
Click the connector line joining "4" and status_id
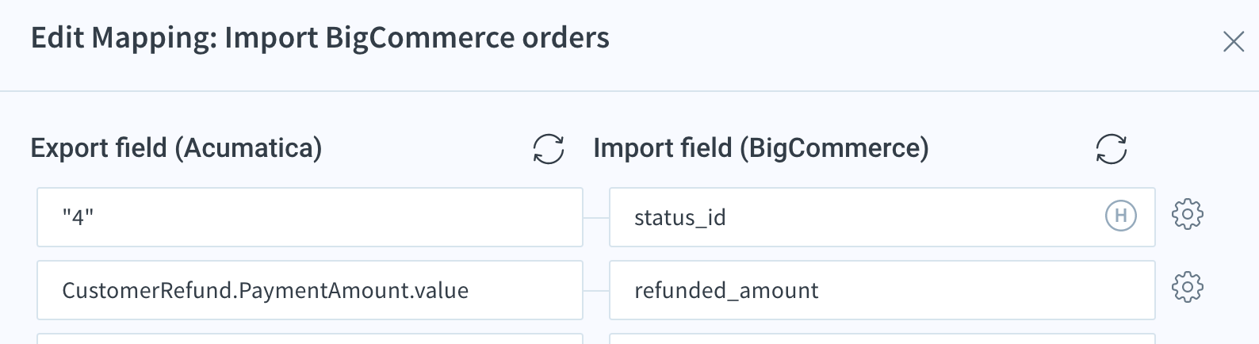click(x=596, y=217)
